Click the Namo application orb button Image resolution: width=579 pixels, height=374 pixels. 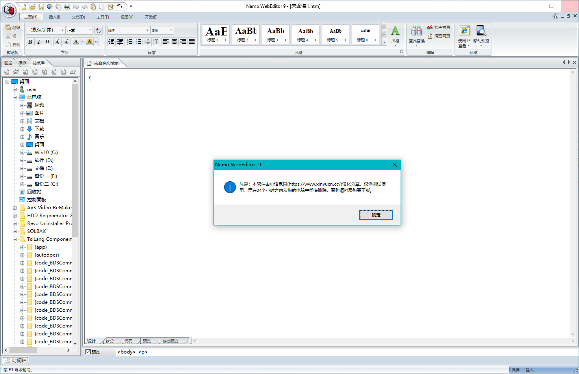coord(9,10)
